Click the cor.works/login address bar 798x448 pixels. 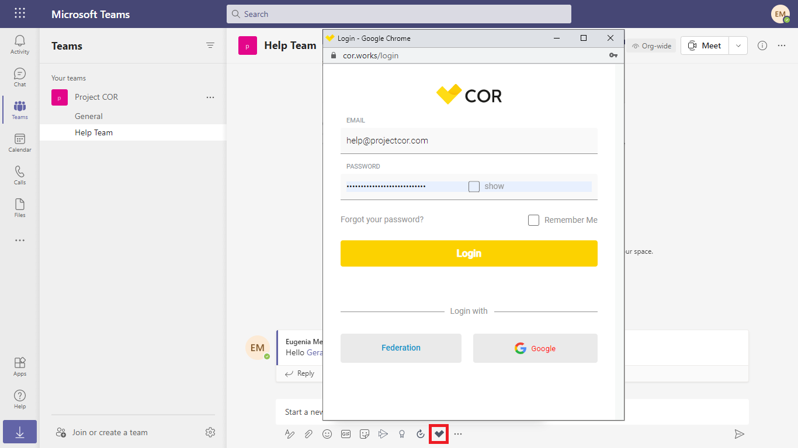tap(370, 55)
